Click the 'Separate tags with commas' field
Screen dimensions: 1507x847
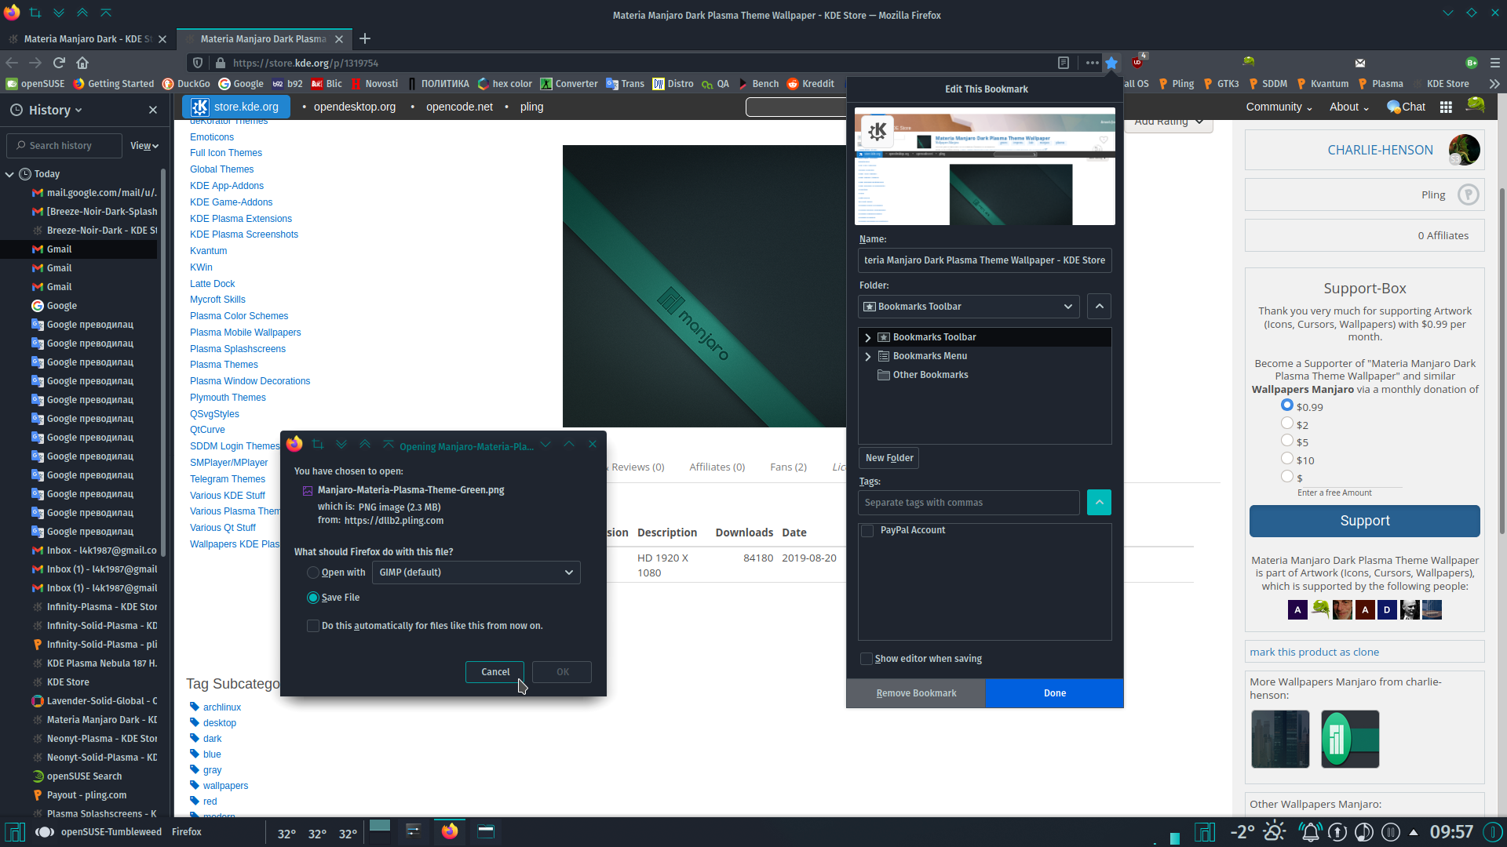[969, 503]
